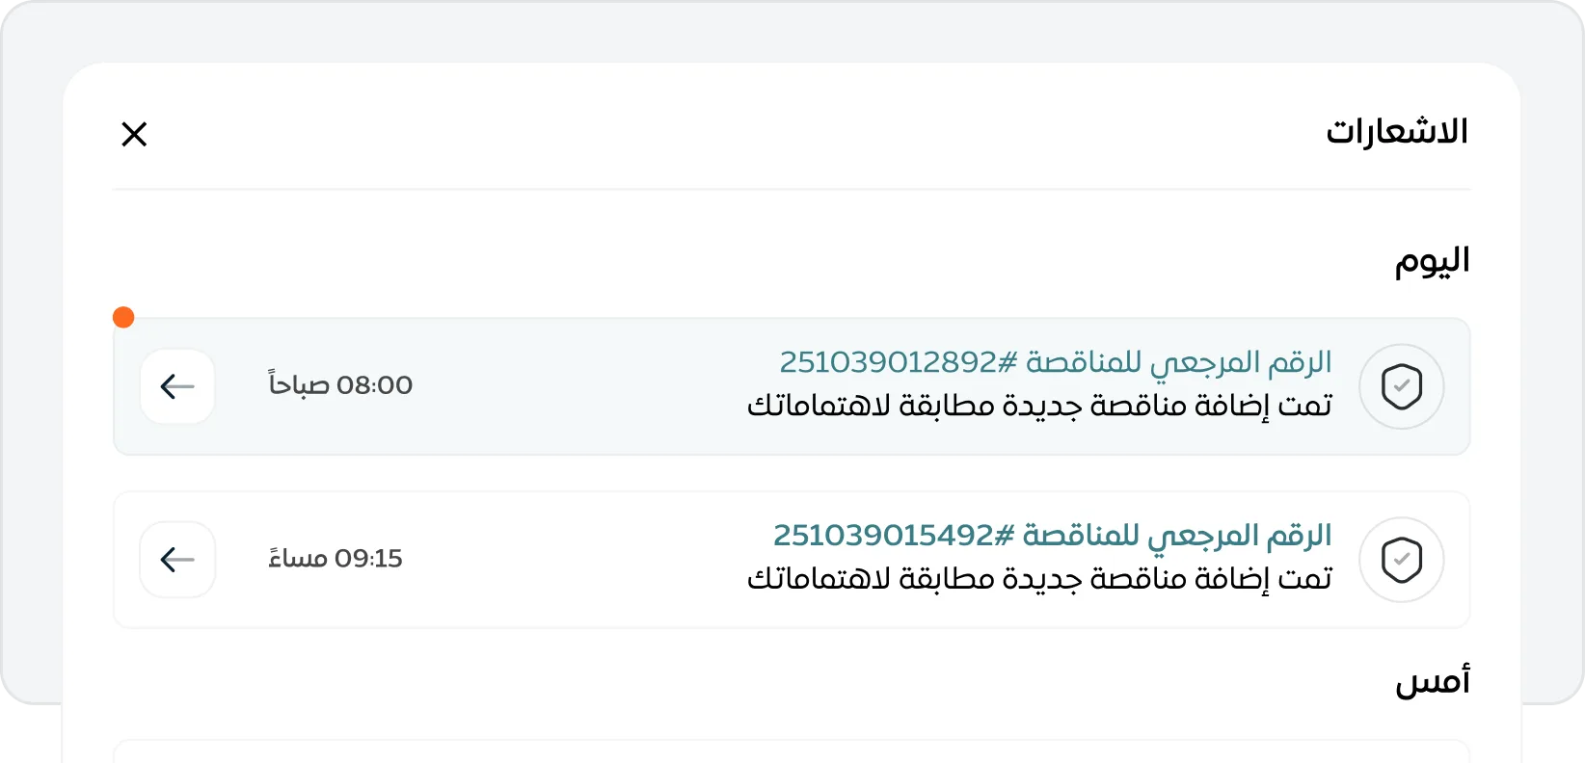The width and height of the screenshot is (1585, 763).
Task: Close the notifications panel with the X
Action: click(x=134, y=134)
